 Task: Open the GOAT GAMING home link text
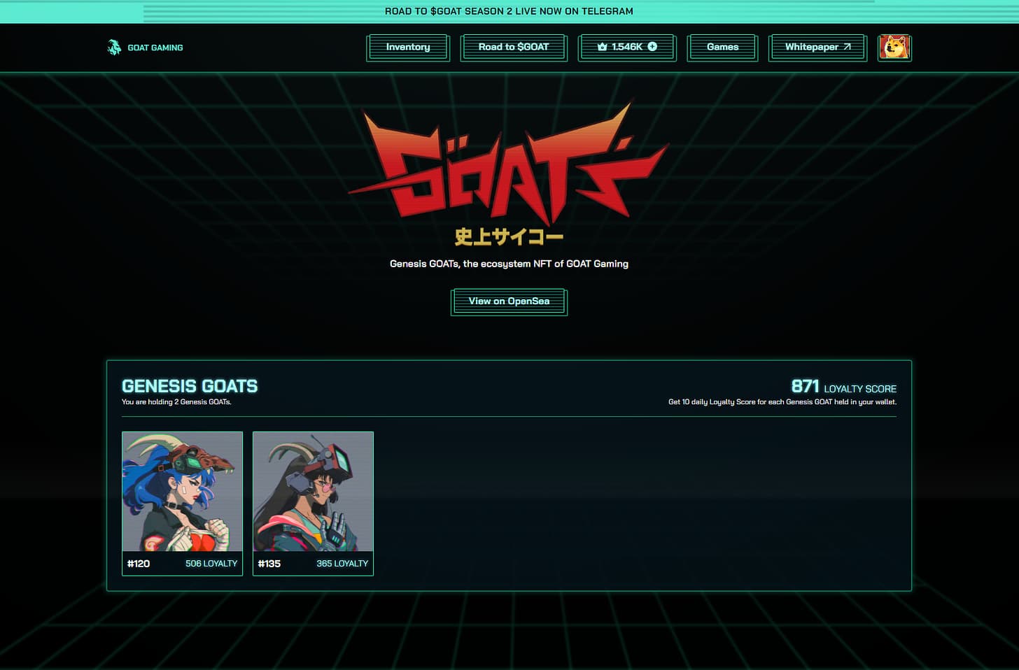coord(155,48)
